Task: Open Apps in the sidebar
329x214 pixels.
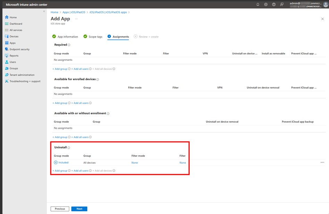Action: coord(13,43)
